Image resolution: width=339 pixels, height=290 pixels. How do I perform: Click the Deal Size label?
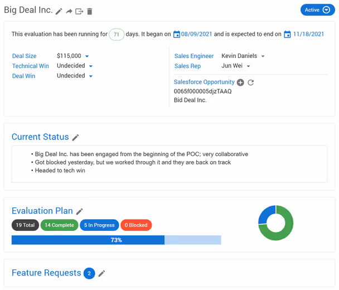click(x=24, y=56)
